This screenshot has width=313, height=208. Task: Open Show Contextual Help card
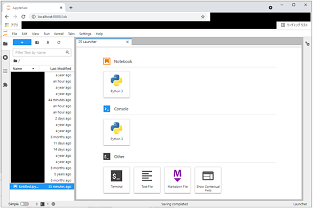click(208, 180)
